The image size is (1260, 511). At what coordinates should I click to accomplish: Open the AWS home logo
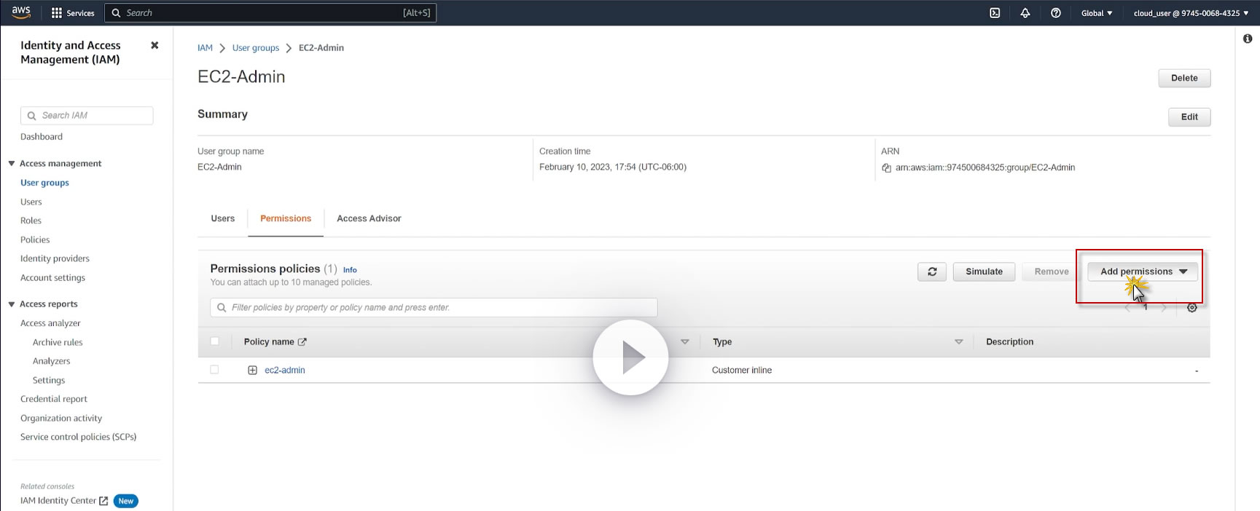coord(21,12)
